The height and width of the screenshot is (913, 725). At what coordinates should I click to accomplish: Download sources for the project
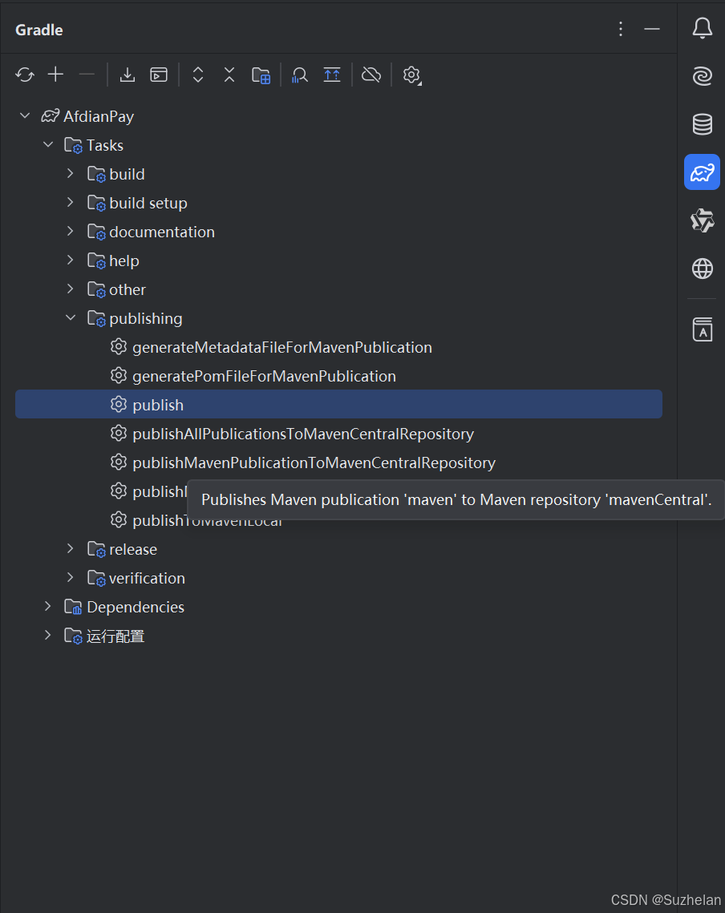point(127,75)
